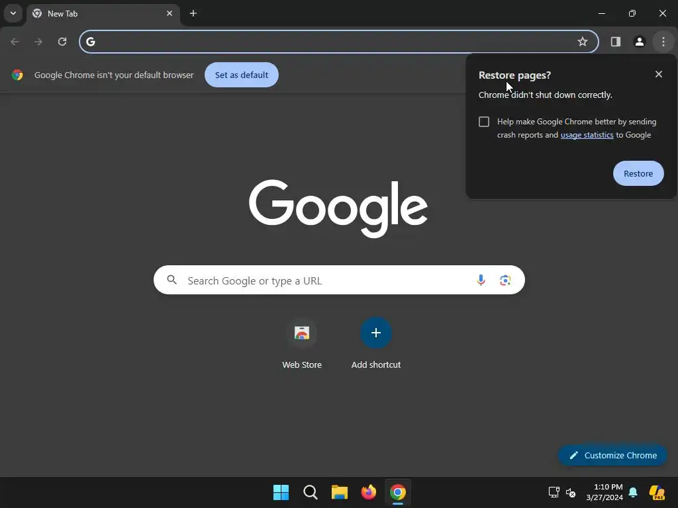Click Set as default button
The height and width of the screenshot is (508, 678).
tap(242, 75)
